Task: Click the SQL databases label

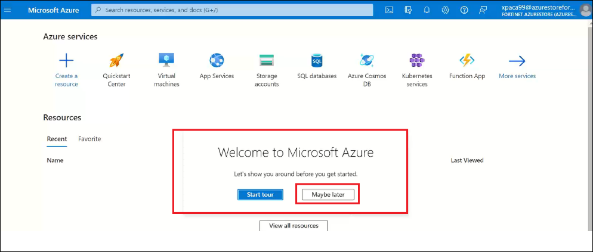Action: pos(317,76)
